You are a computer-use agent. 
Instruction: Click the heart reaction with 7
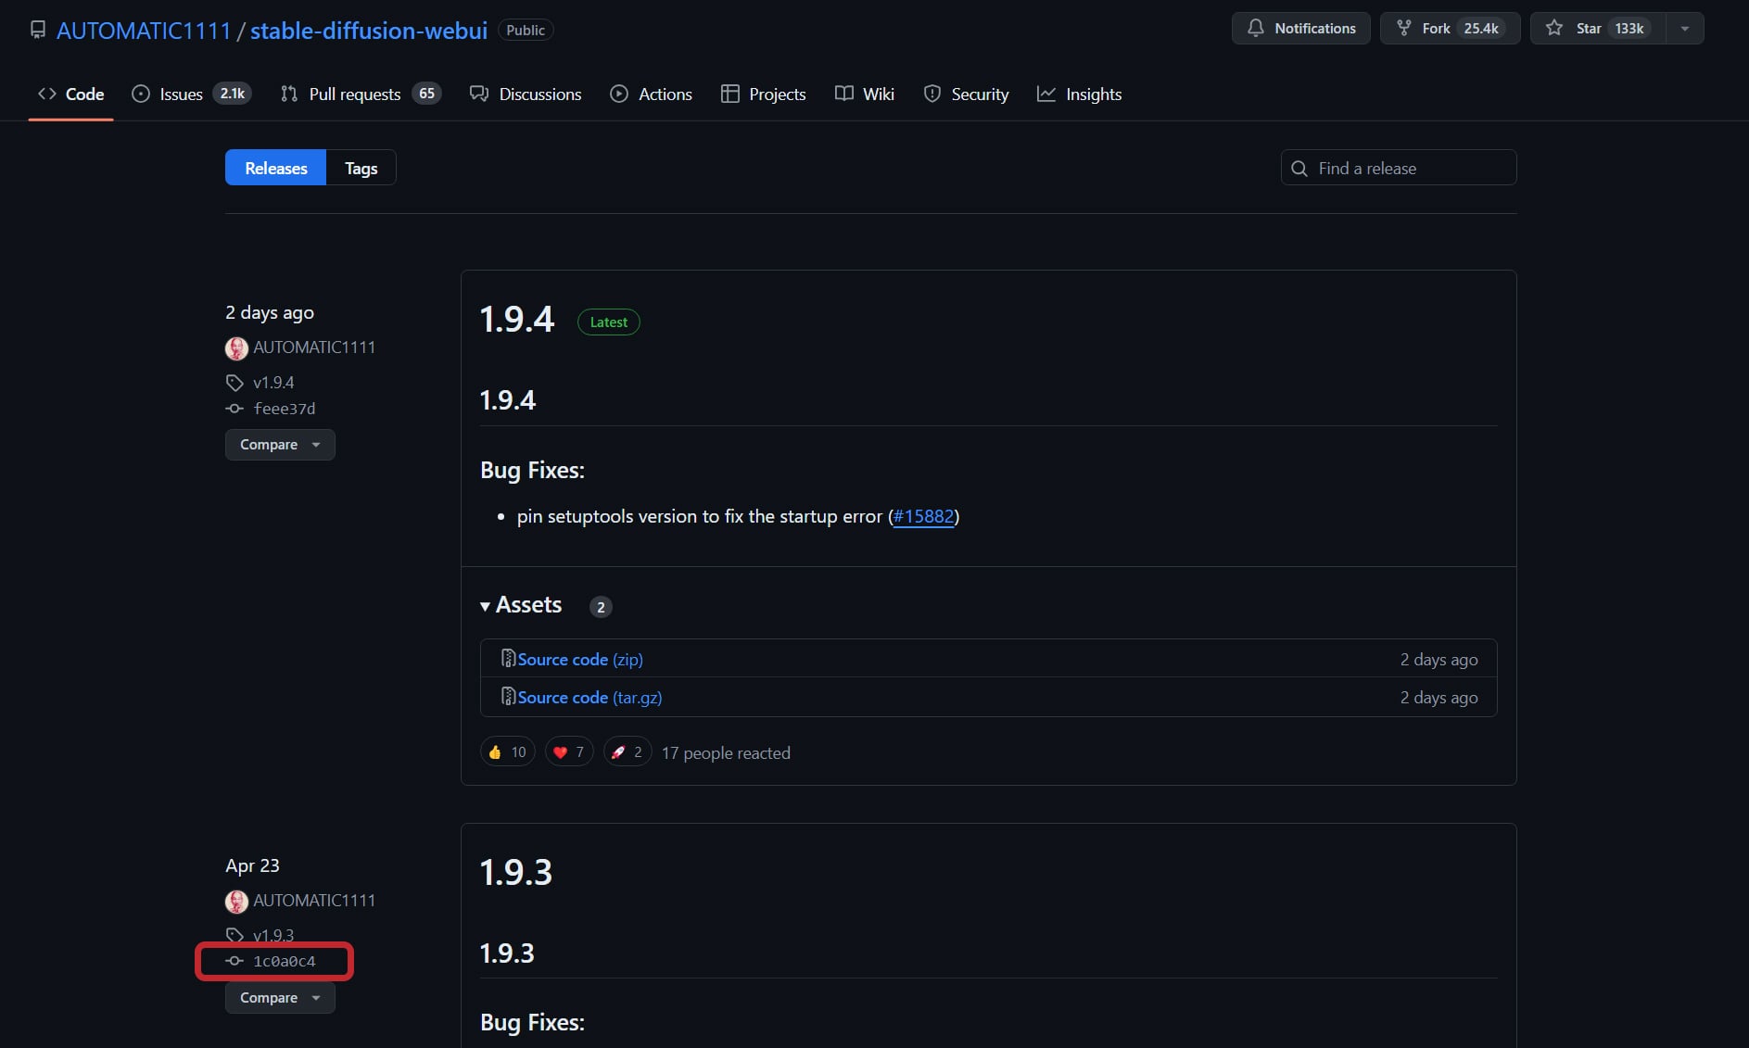(x=569, y=752)
